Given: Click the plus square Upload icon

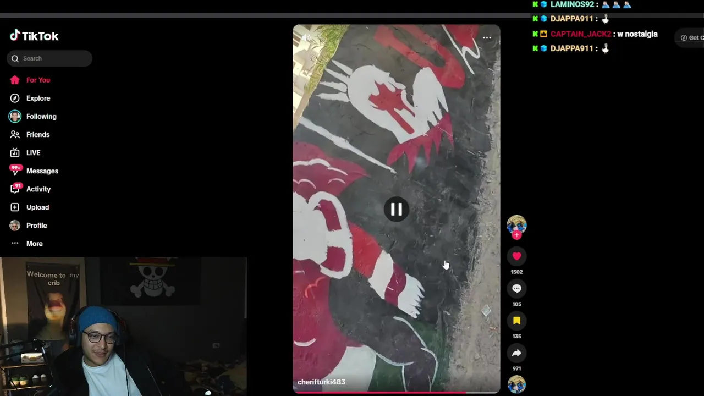Looking at the screenshot, I should [x=15, y=207].
